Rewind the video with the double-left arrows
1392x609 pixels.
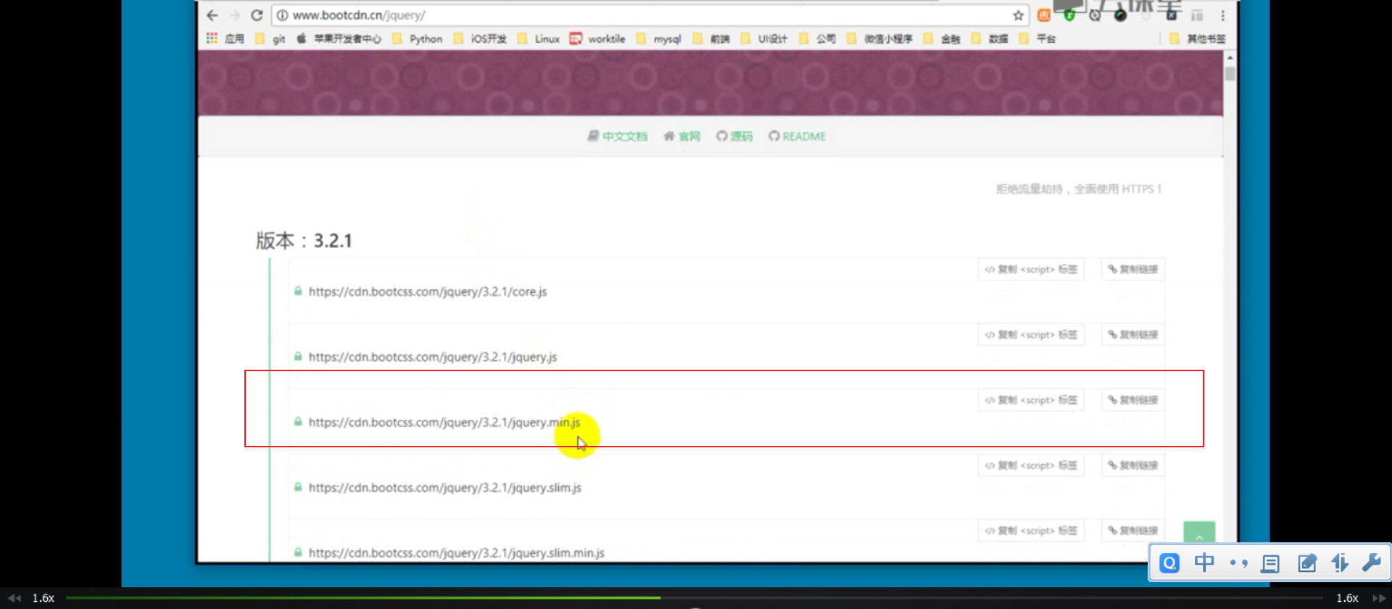point(14,598)
